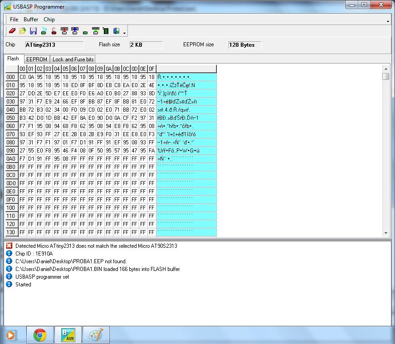Screen dimensions: 395x344
Task: Write buffer to chip with red arrow icon
Action: click(64, 31)
